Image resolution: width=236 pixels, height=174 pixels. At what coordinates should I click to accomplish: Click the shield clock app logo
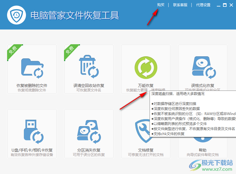click(17, 15)
